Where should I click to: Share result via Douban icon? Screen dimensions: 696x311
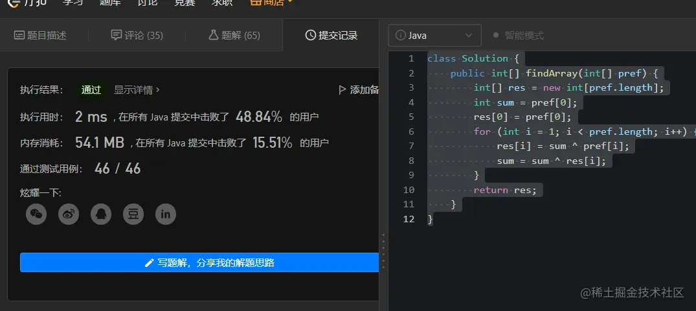coord(133,214)
